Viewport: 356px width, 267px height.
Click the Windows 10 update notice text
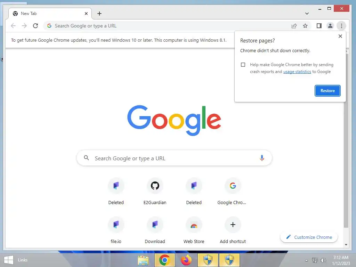(x=119, y=40)
